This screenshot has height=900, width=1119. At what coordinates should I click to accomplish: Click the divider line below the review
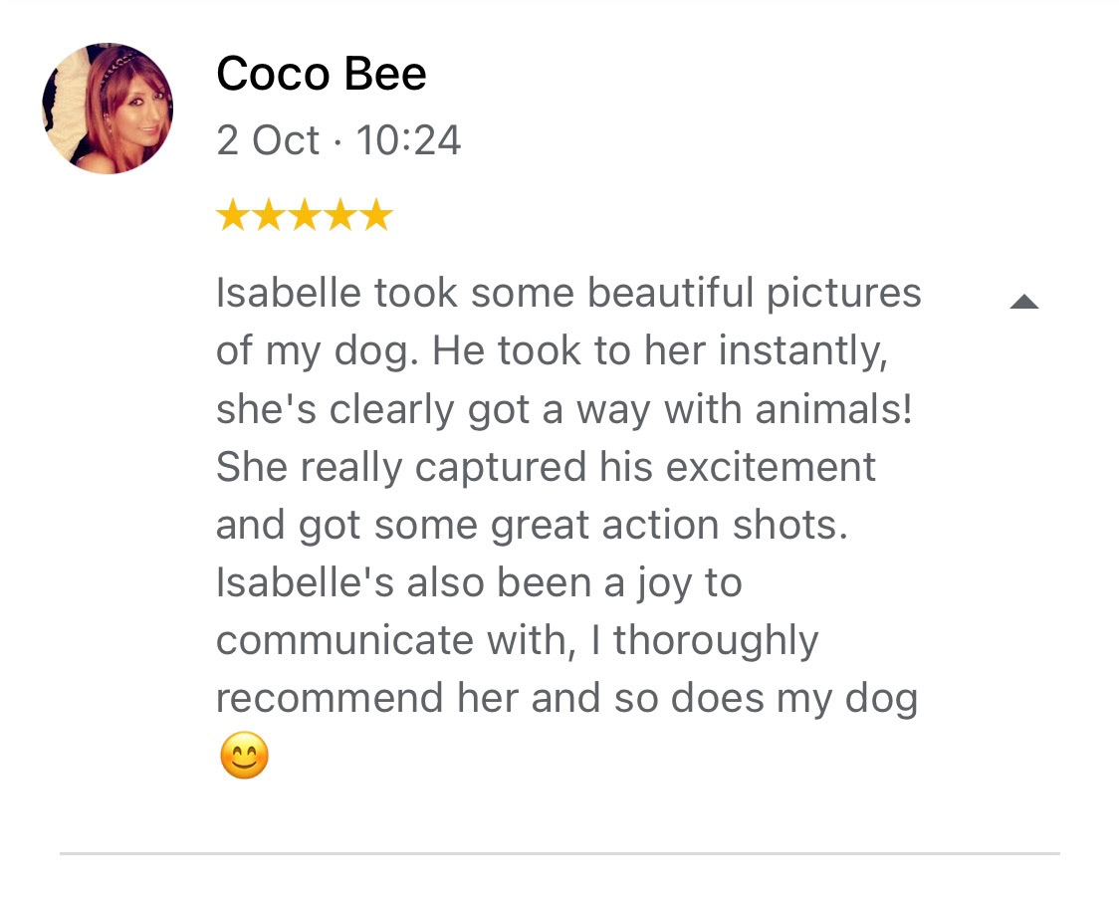(559, 853)
